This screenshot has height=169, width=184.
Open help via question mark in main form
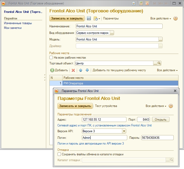(176, 18)
